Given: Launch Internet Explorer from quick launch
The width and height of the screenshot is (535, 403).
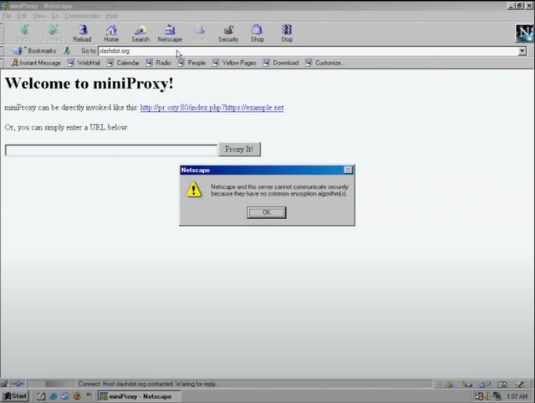Looking at the screenshot, I should (53, 396).
